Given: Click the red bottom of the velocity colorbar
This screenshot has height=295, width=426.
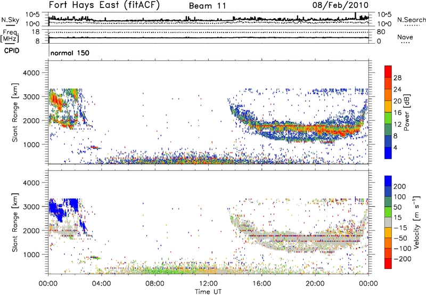Looking at the screenshot, I should pos(388,264).
